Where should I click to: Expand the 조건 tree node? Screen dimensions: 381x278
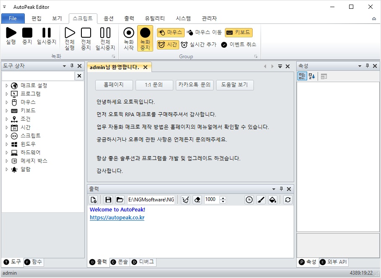tap(7, 119)
